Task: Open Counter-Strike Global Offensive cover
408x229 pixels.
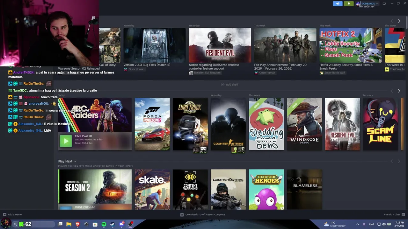Action: click(x=228, y=124)
